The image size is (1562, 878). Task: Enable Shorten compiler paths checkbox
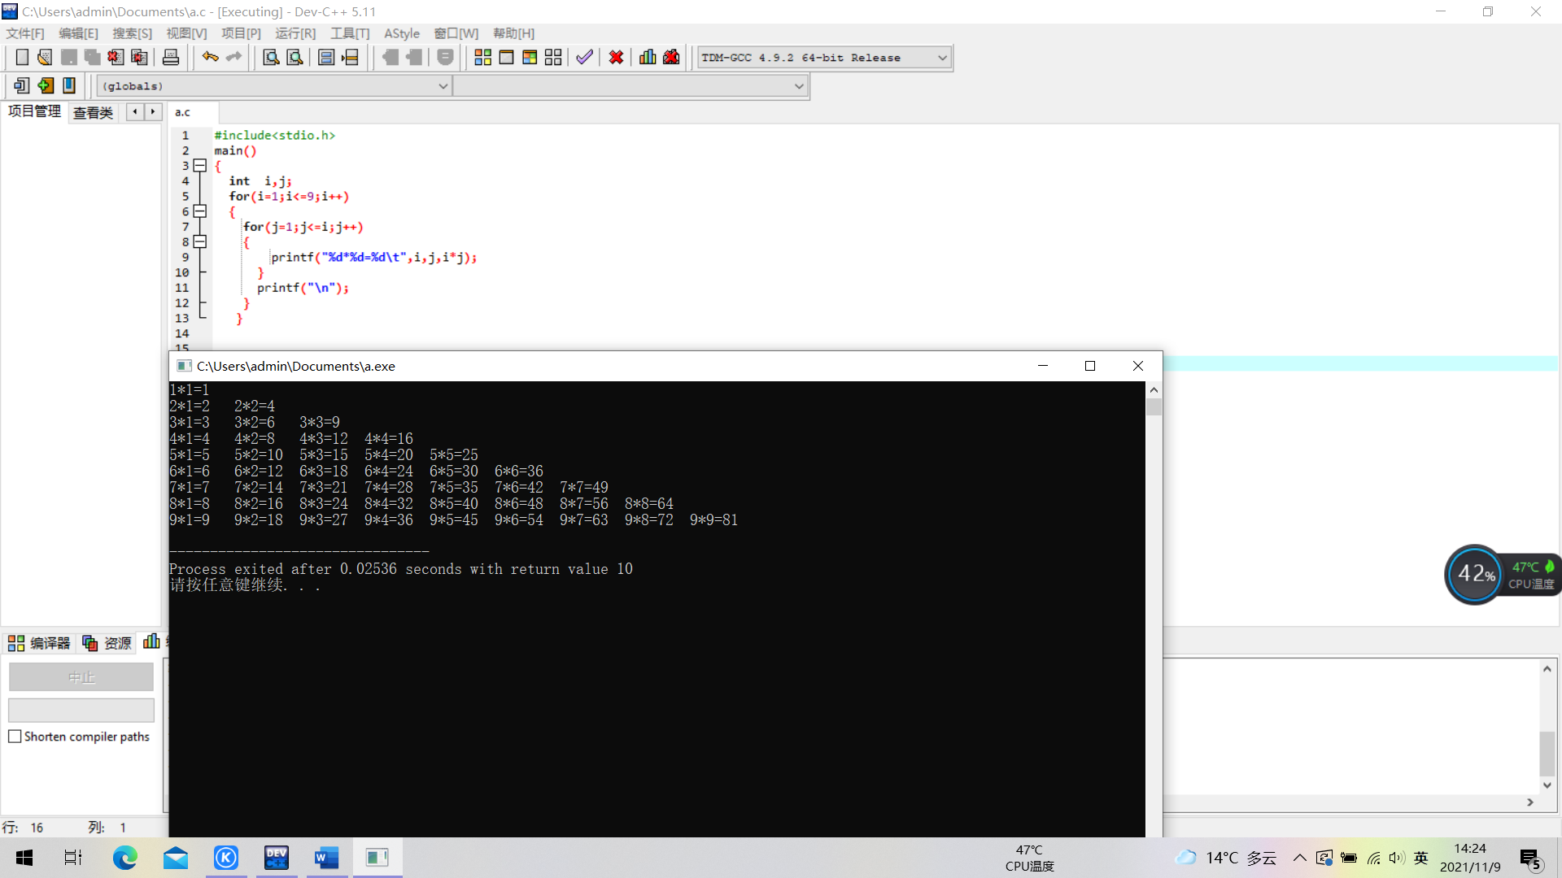(x=15, y=737)
